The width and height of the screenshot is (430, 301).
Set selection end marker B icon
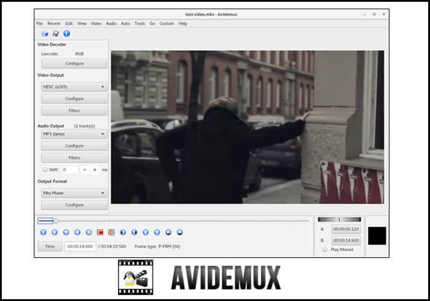(x=111, y=232)
